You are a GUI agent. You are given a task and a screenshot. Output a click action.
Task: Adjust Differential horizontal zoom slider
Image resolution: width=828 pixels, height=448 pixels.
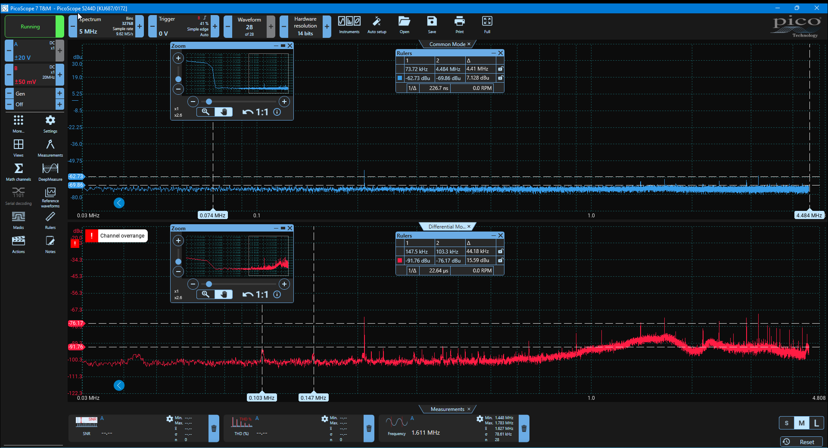(209, 284)
